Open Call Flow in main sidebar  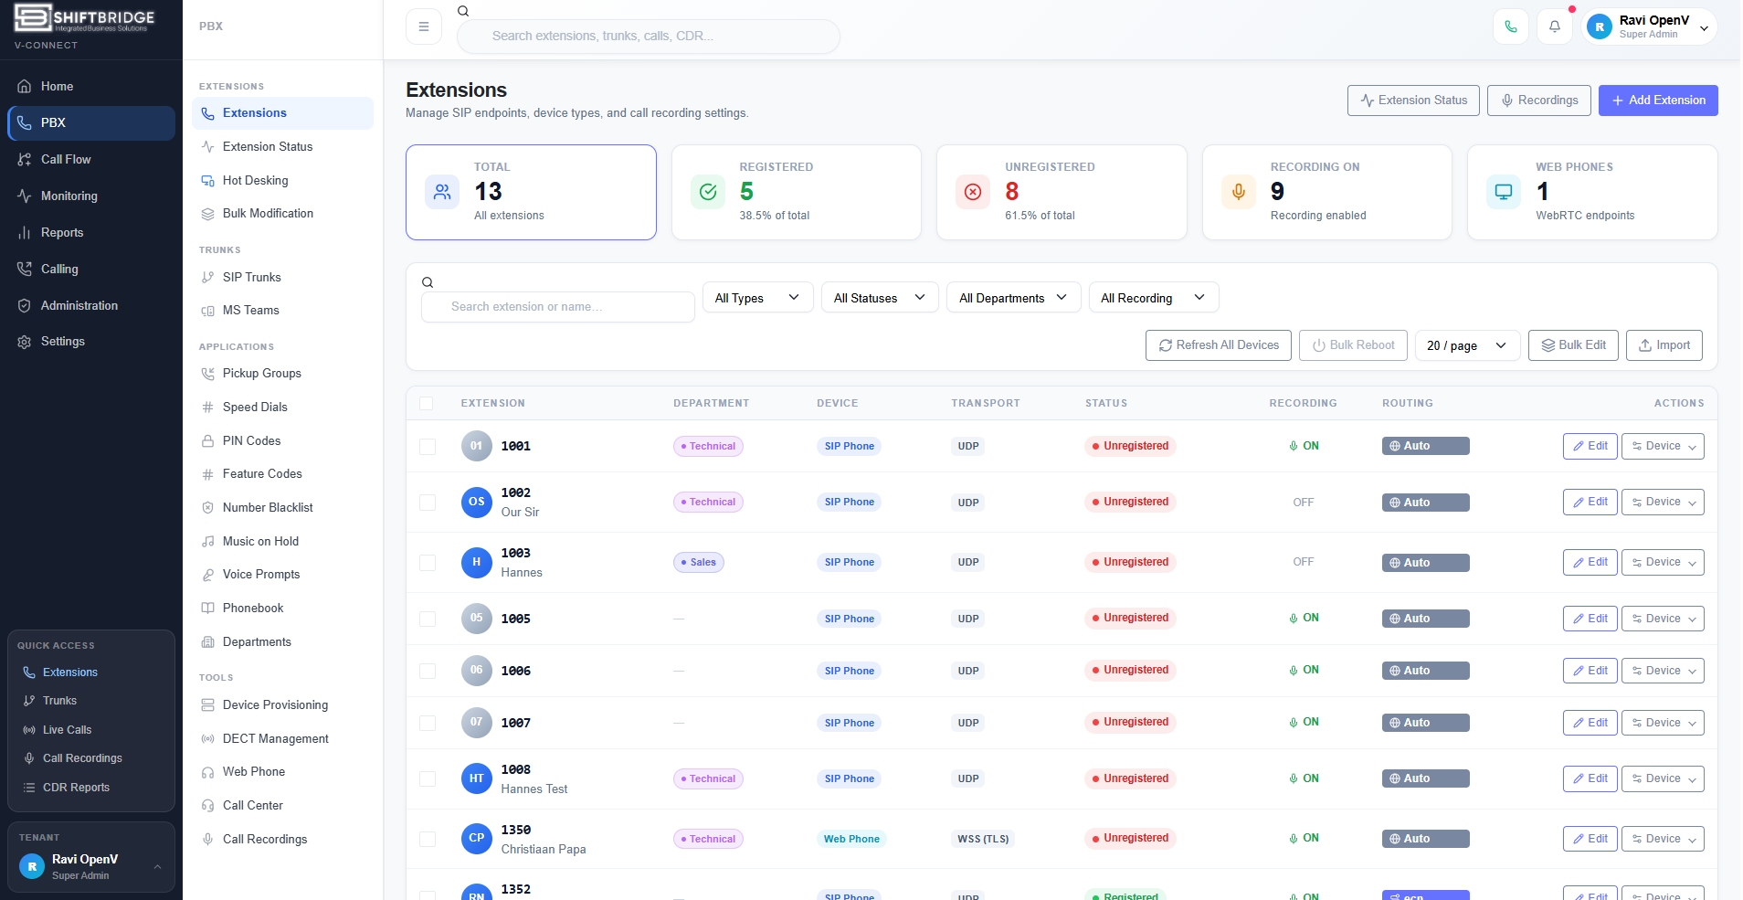[x=90, y=159]
